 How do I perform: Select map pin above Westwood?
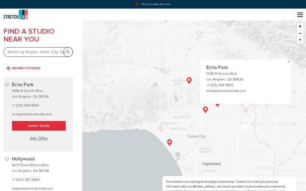[x=205, y=110]
